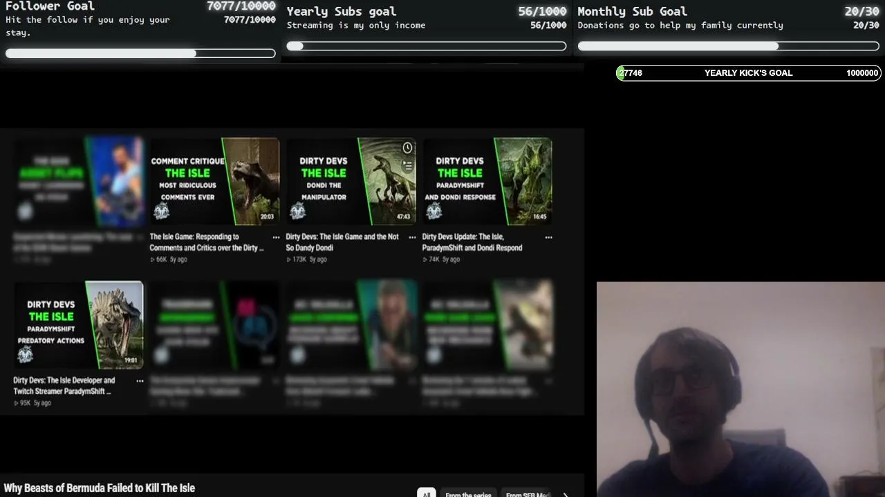The image size is (885, 497).
Task: Open more options for Not So Dandy Dondi video
Action: (x=412, y=237)
